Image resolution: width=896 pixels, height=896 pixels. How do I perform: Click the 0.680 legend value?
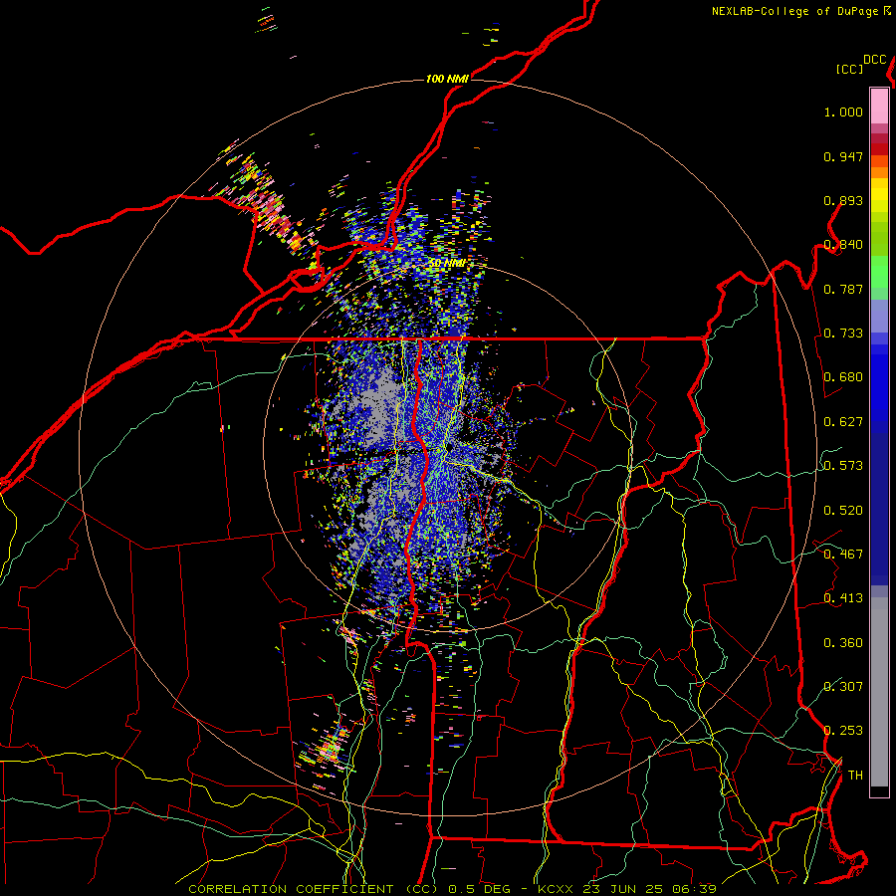[843, 377]
